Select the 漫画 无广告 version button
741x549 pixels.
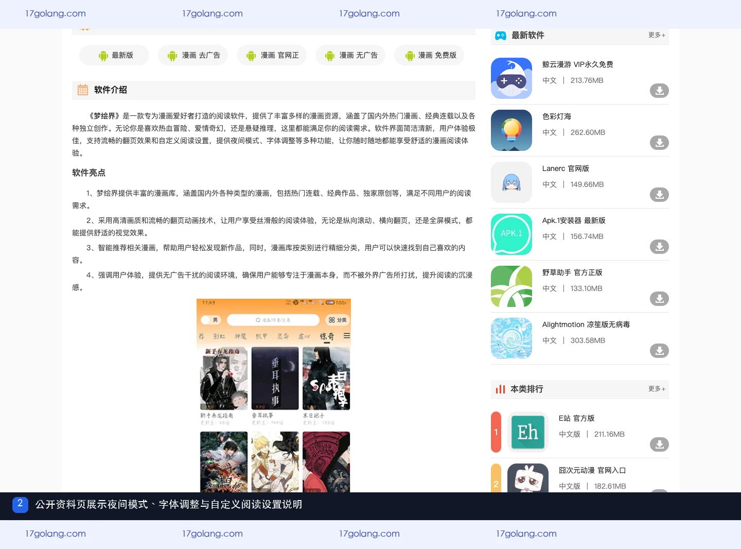tap(350, 55)
